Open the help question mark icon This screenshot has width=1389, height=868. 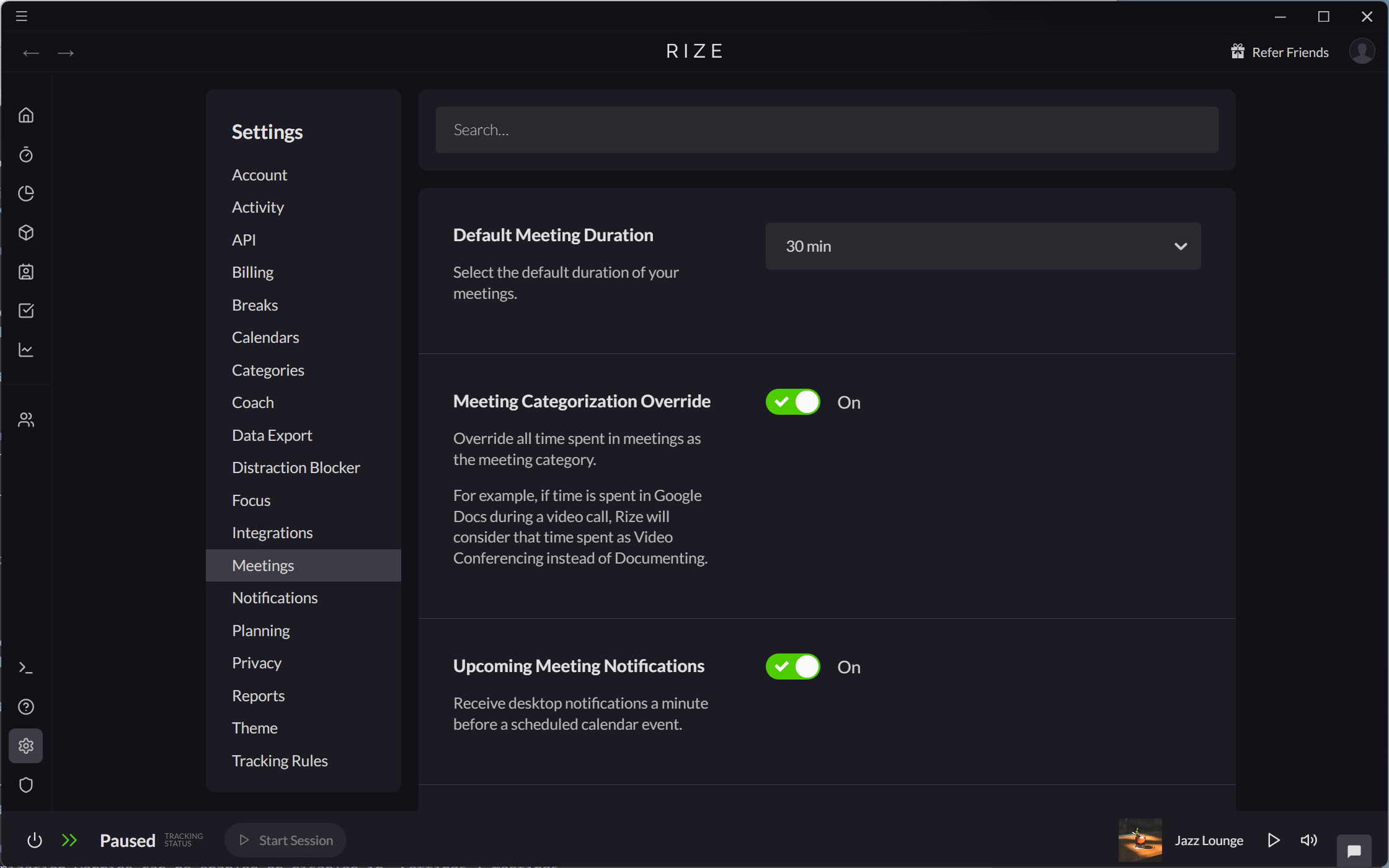[26, 706]
